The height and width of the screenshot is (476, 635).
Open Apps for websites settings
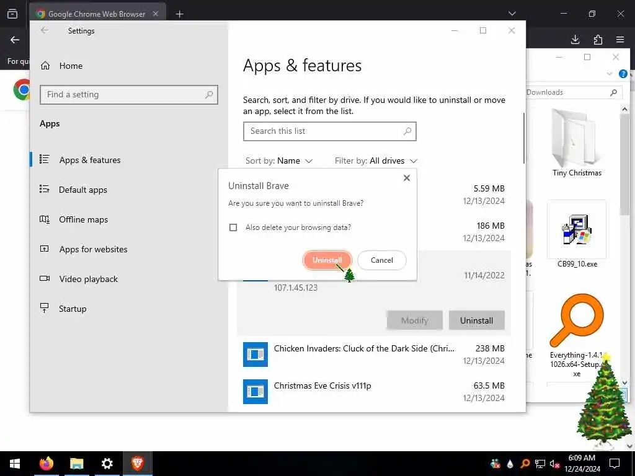93,249
